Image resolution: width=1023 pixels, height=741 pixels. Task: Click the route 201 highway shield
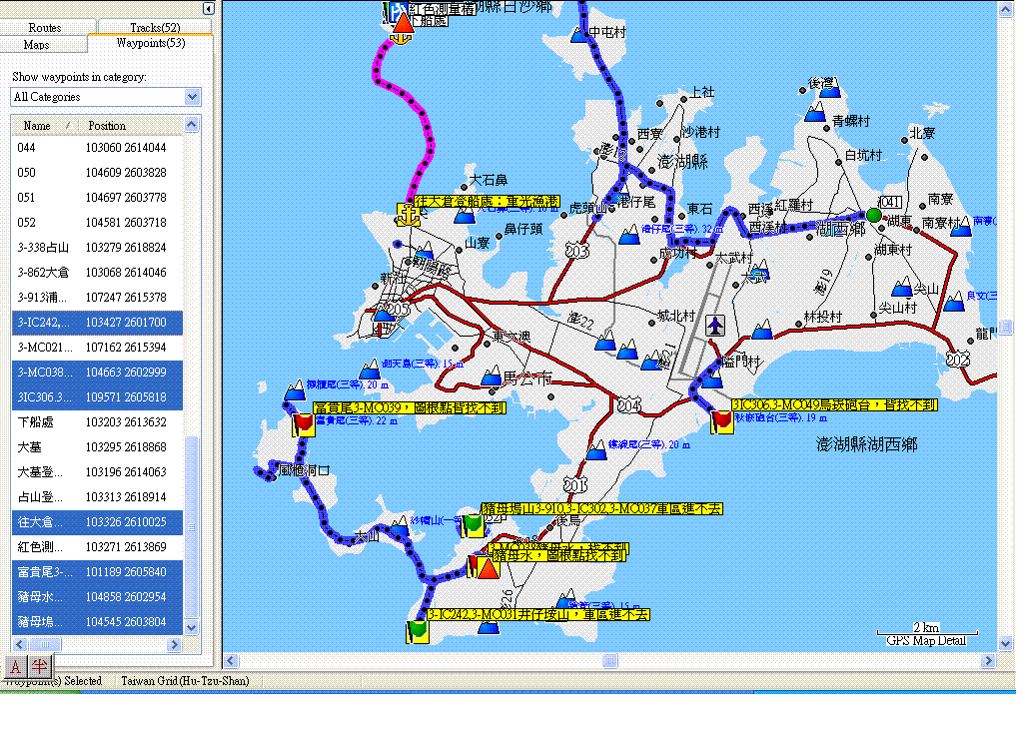[574, 485]
